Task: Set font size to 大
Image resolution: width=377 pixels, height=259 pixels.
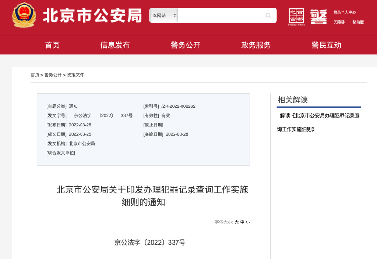Action: 237,222
